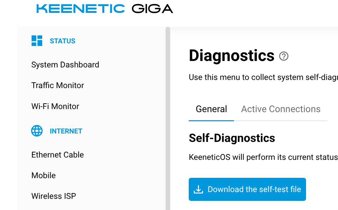The width and height of the screenshot is (338, 210).
Task: Open the Wireless ISP page
Action: click(54, 196)
